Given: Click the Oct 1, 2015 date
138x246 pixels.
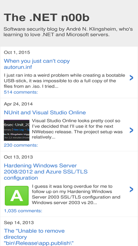Looking at the screenshot, I should click(17, 52).
